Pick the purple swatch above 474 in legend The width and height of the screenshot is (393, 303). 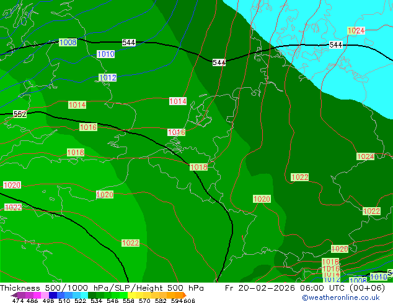click(21, 295)
